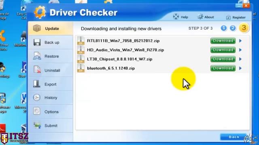259x145 pixels.
Task: Select RTL8111B_Win7_7058_05212012.zip file name
Action: pos(123,41)
